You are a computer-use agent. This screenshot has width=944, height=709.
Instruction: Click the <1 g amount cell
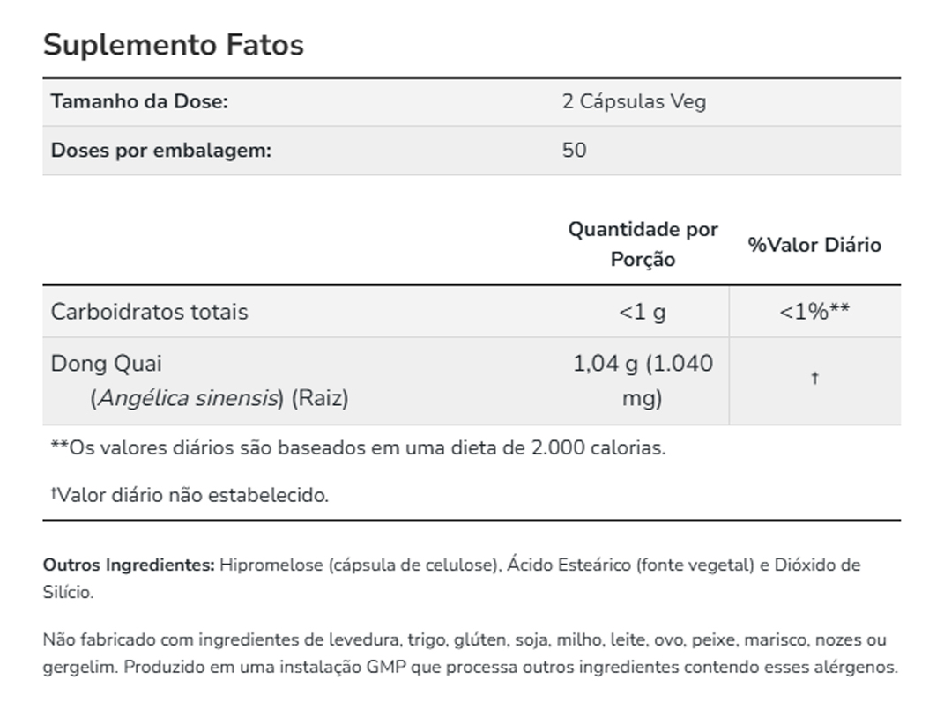coord(643,312)
